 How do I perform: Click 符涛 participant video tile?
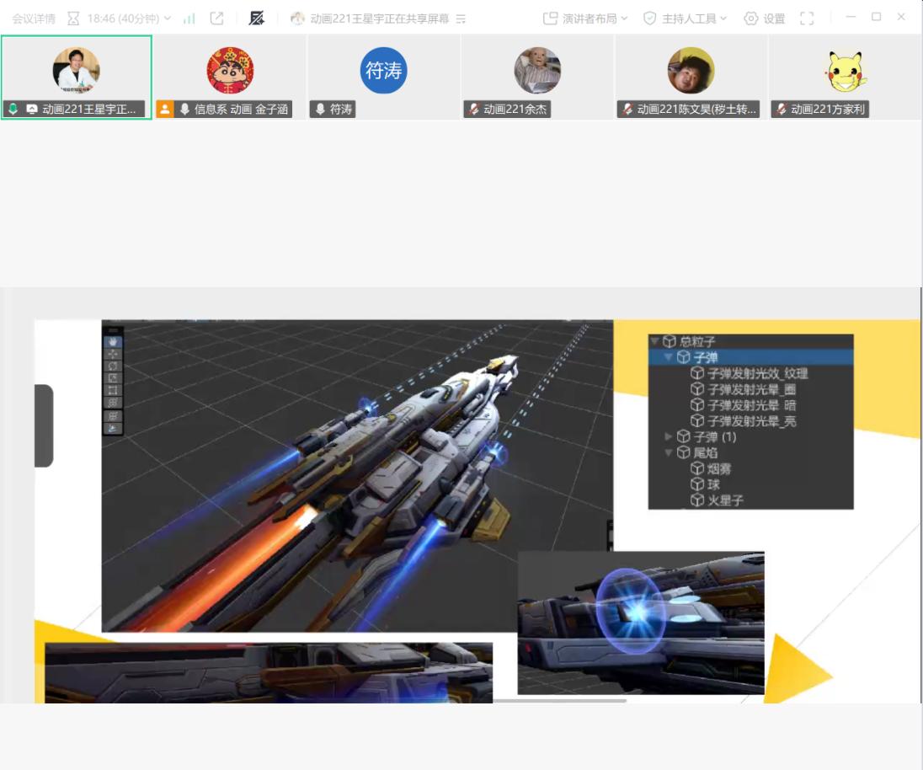pos(383,77)
